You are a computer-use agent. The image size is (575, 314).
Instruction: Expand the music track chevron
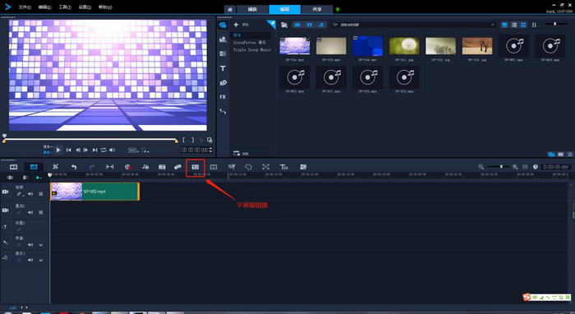(x=41, y=260)
